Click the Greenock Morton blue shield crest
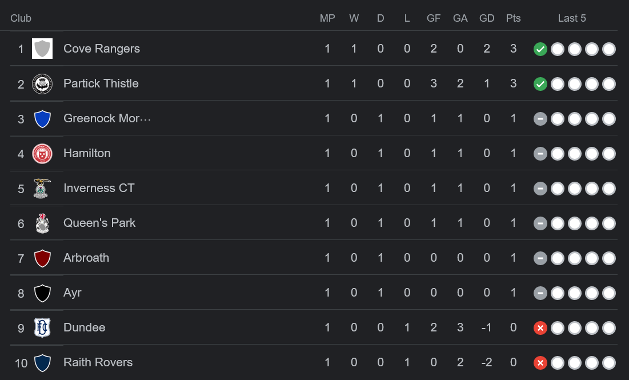629x380 pixels. 42,119
